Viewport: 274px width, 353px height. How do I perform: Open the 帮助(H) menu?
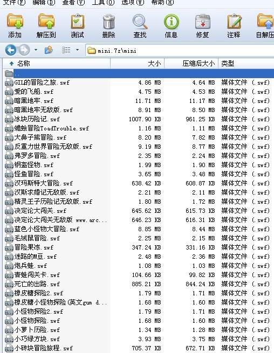162,3
